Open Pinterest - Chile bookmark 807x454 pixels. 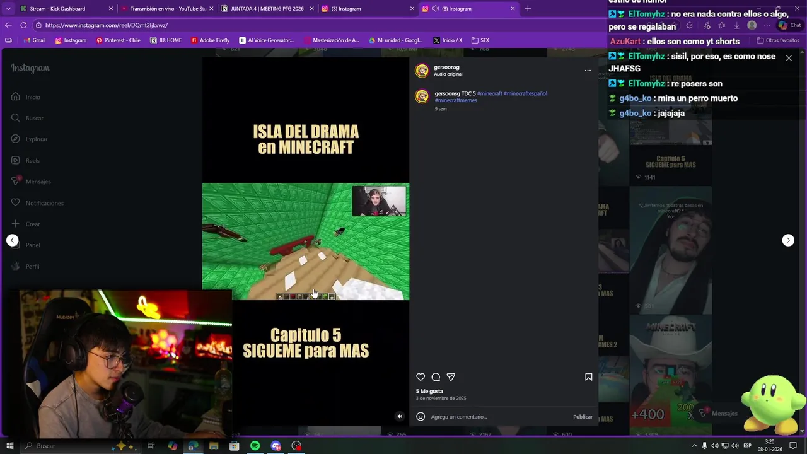click(119, 40)
